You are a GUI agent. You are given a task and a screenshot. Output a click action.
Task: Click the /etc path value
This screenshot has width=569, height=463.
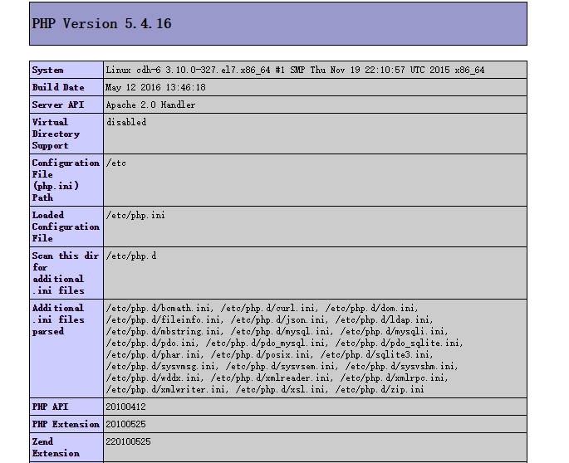116,163
